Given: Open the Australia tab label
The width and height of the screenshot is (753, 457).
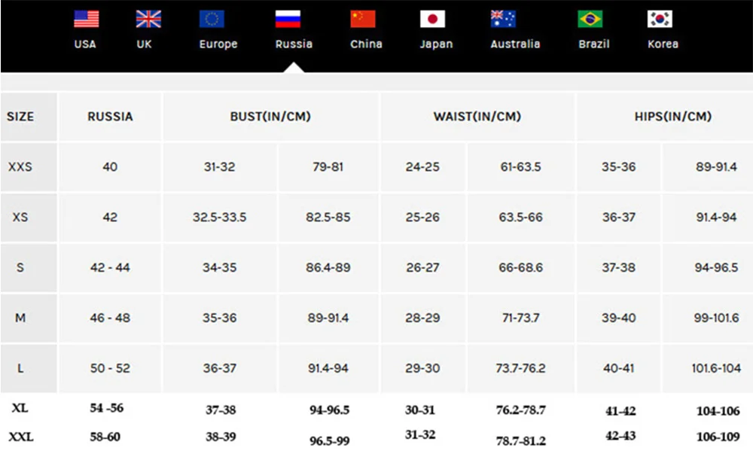Looking at the screenshot, I should pos(515,44).
